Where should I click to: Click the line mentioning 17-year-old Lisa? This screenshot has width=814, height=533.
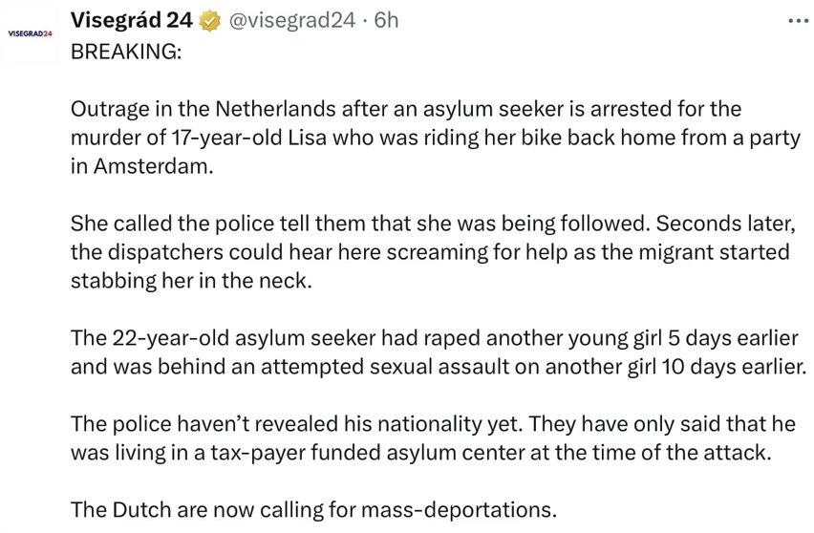point(436,138)
